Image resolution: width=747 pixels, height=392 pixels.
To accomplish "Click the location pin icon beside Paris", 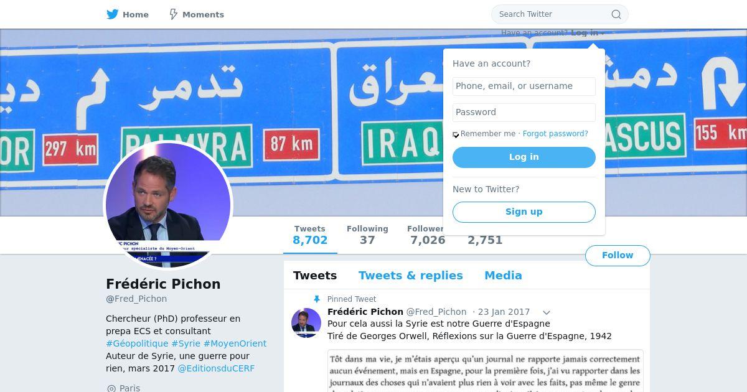I will pos(111,388).
